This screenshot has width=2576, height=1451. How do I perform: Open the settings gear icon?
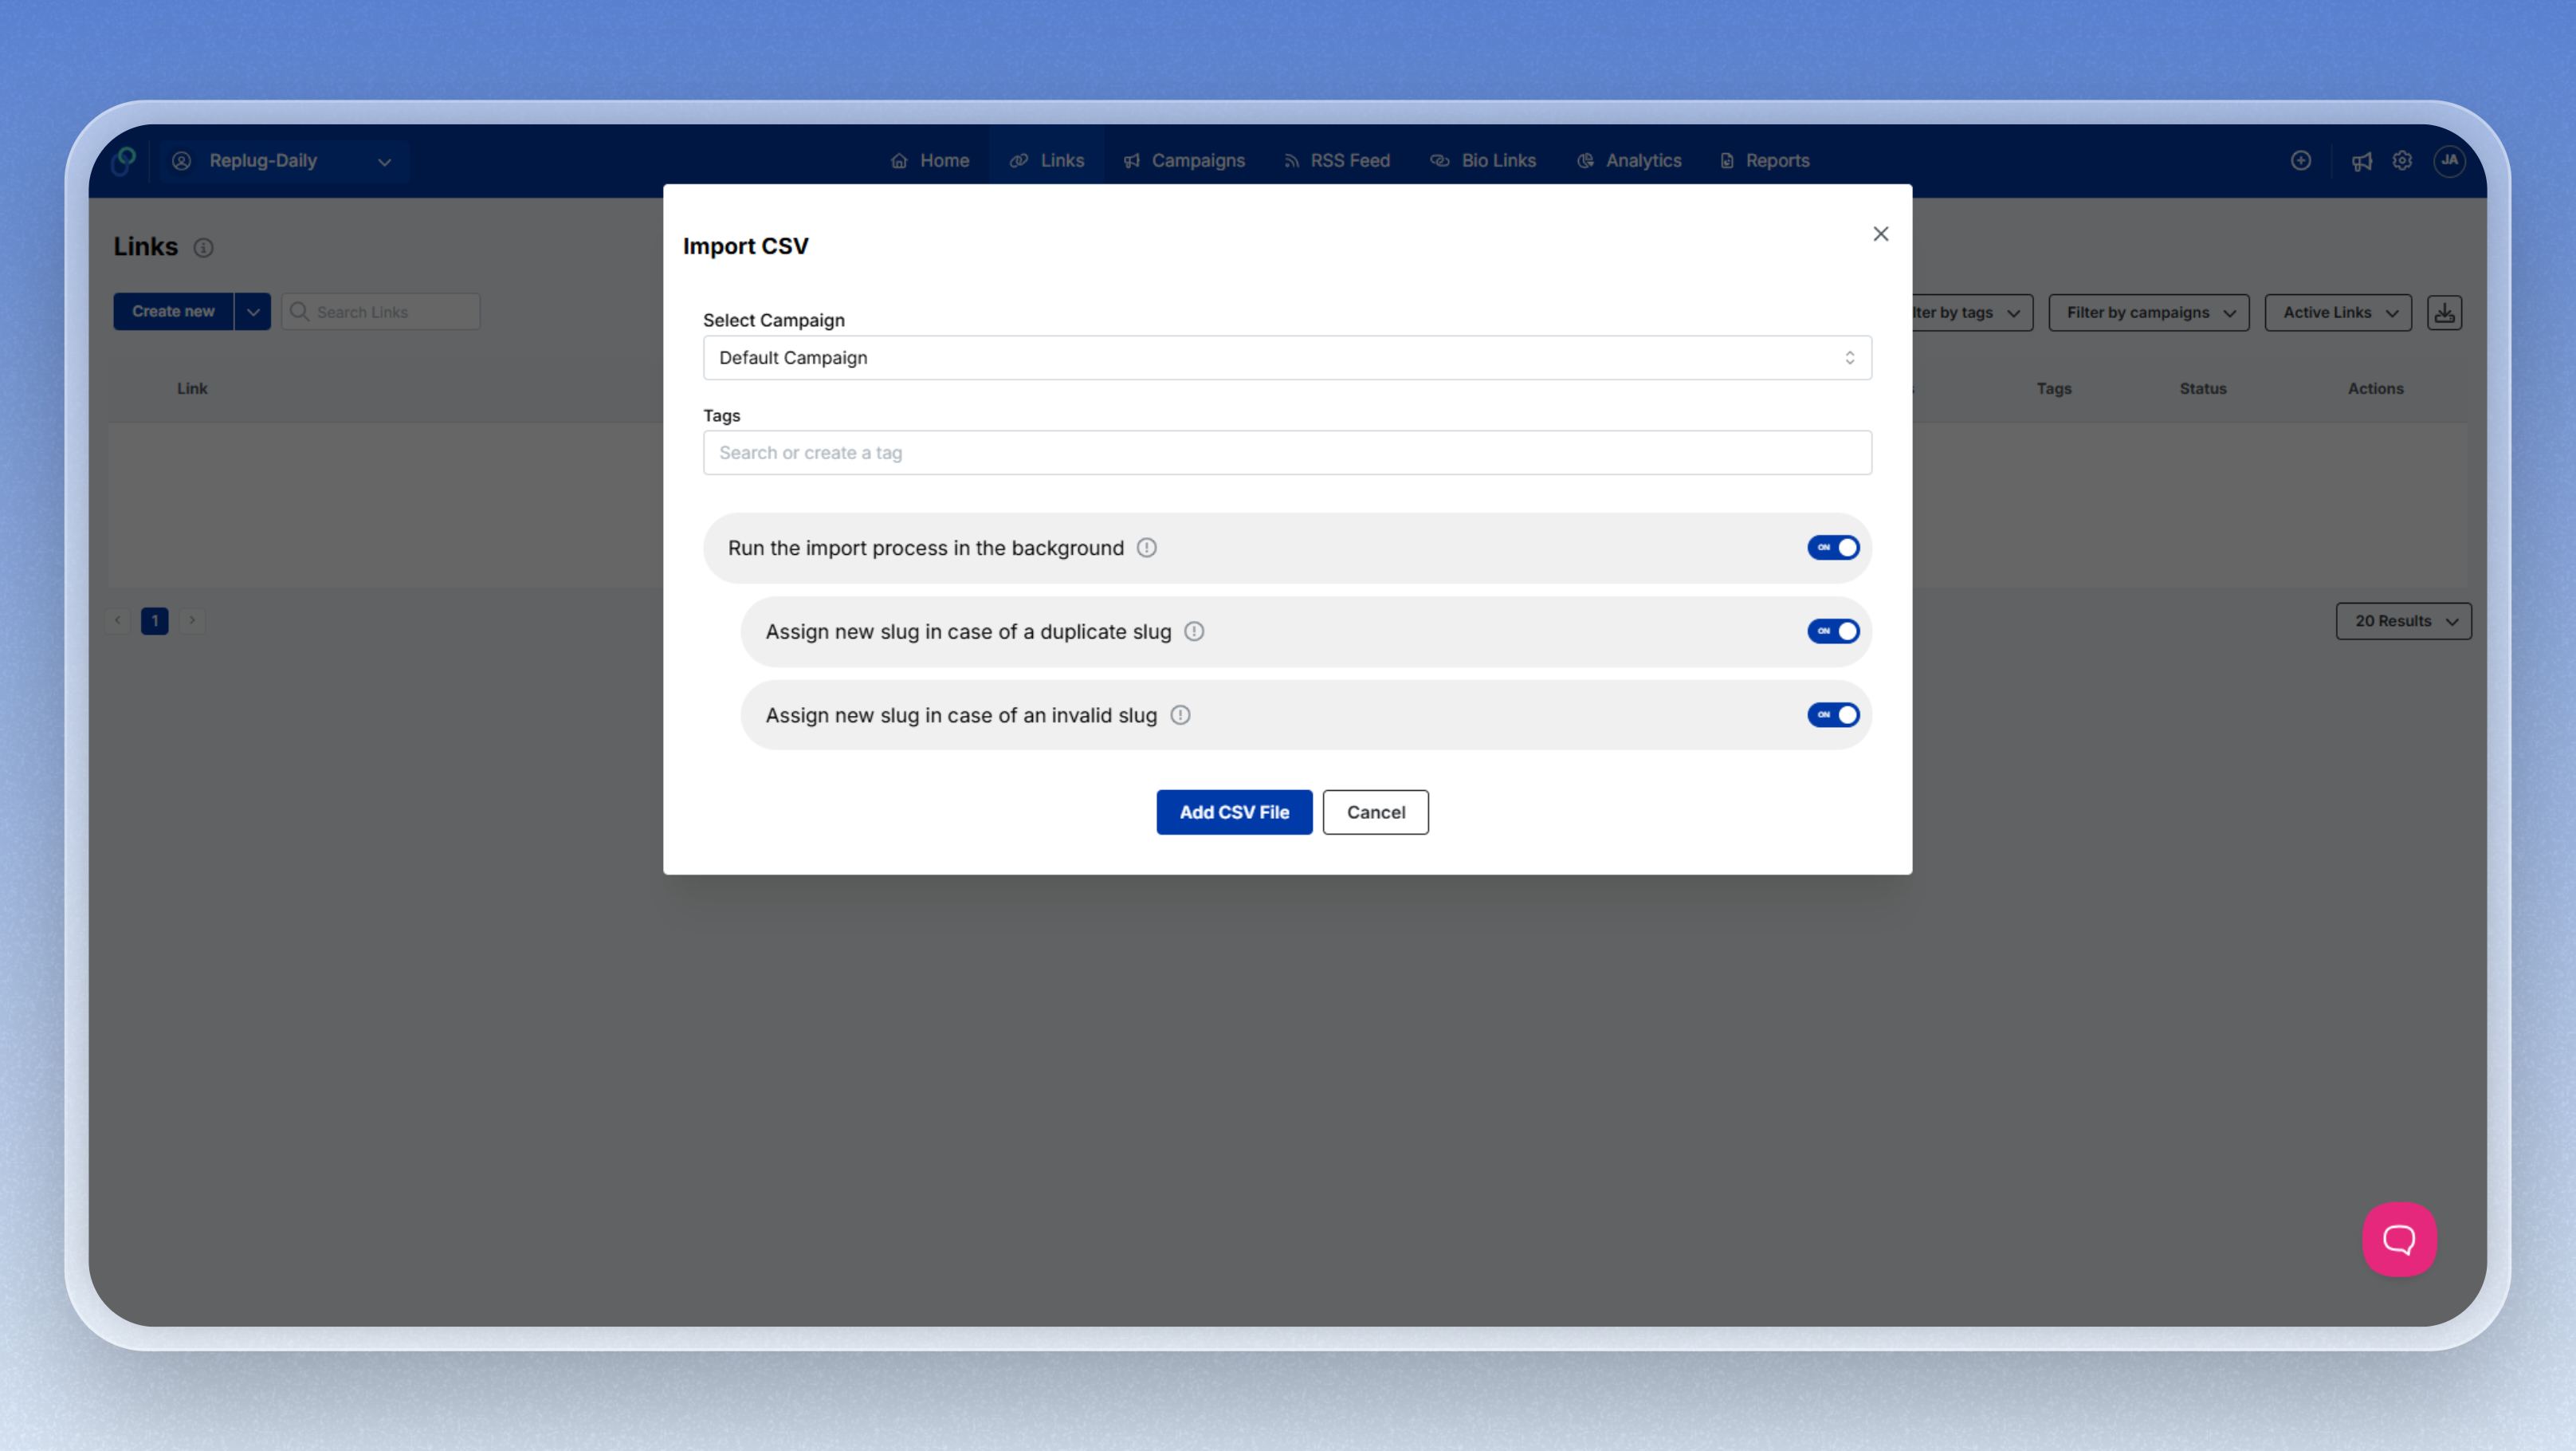(x=2403, y=161)
